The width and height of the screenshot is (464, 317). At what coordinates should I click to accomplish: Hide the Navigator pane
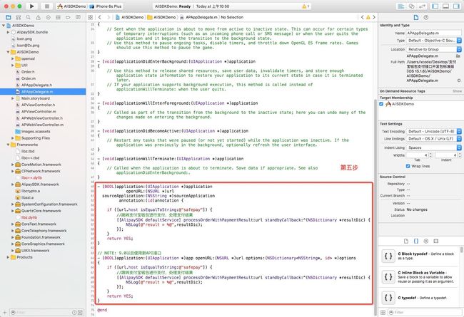[435, 6]
